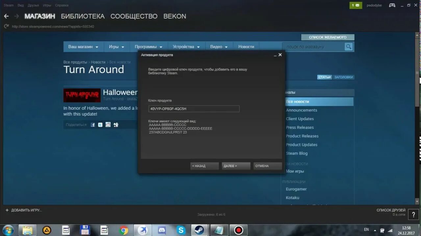Share the news post on Facebook
Viewport: 421px width, 236px height.
point(93,125)
